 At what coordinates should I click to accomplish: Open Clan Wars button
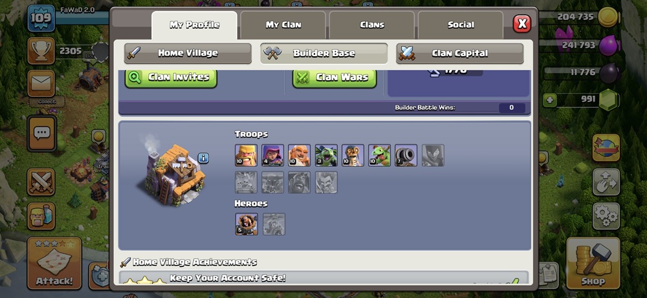coord(334,78)
